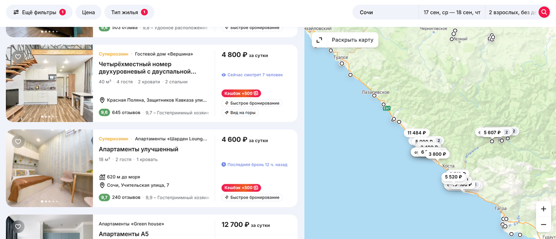Image resolution: width=556 pixels, height=239 pixels.
Task: Zoom out on the map
Action: (x=543, y=225)
